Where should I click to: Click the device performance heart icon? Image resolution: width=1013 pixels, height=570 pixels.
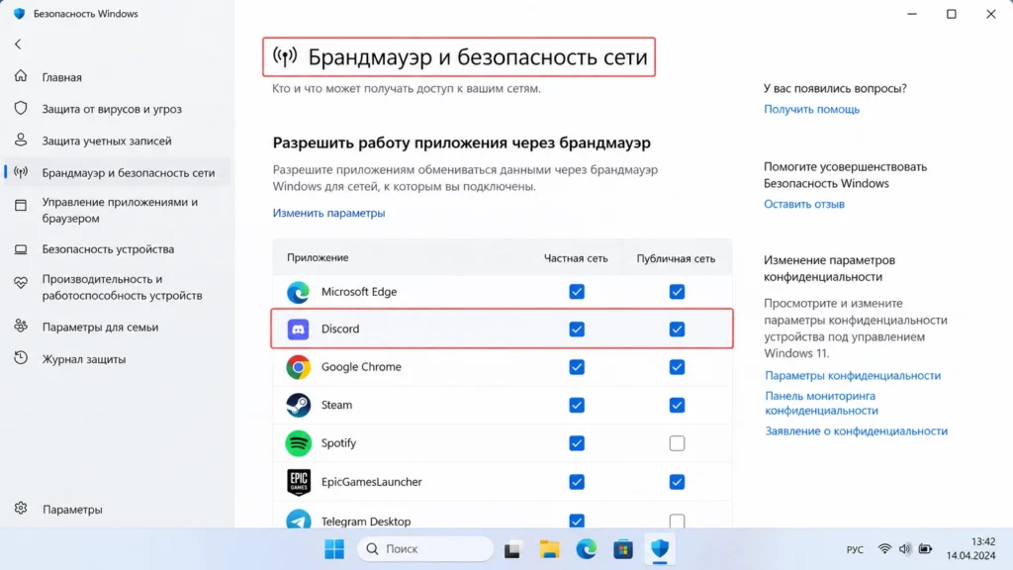[21, 282]
